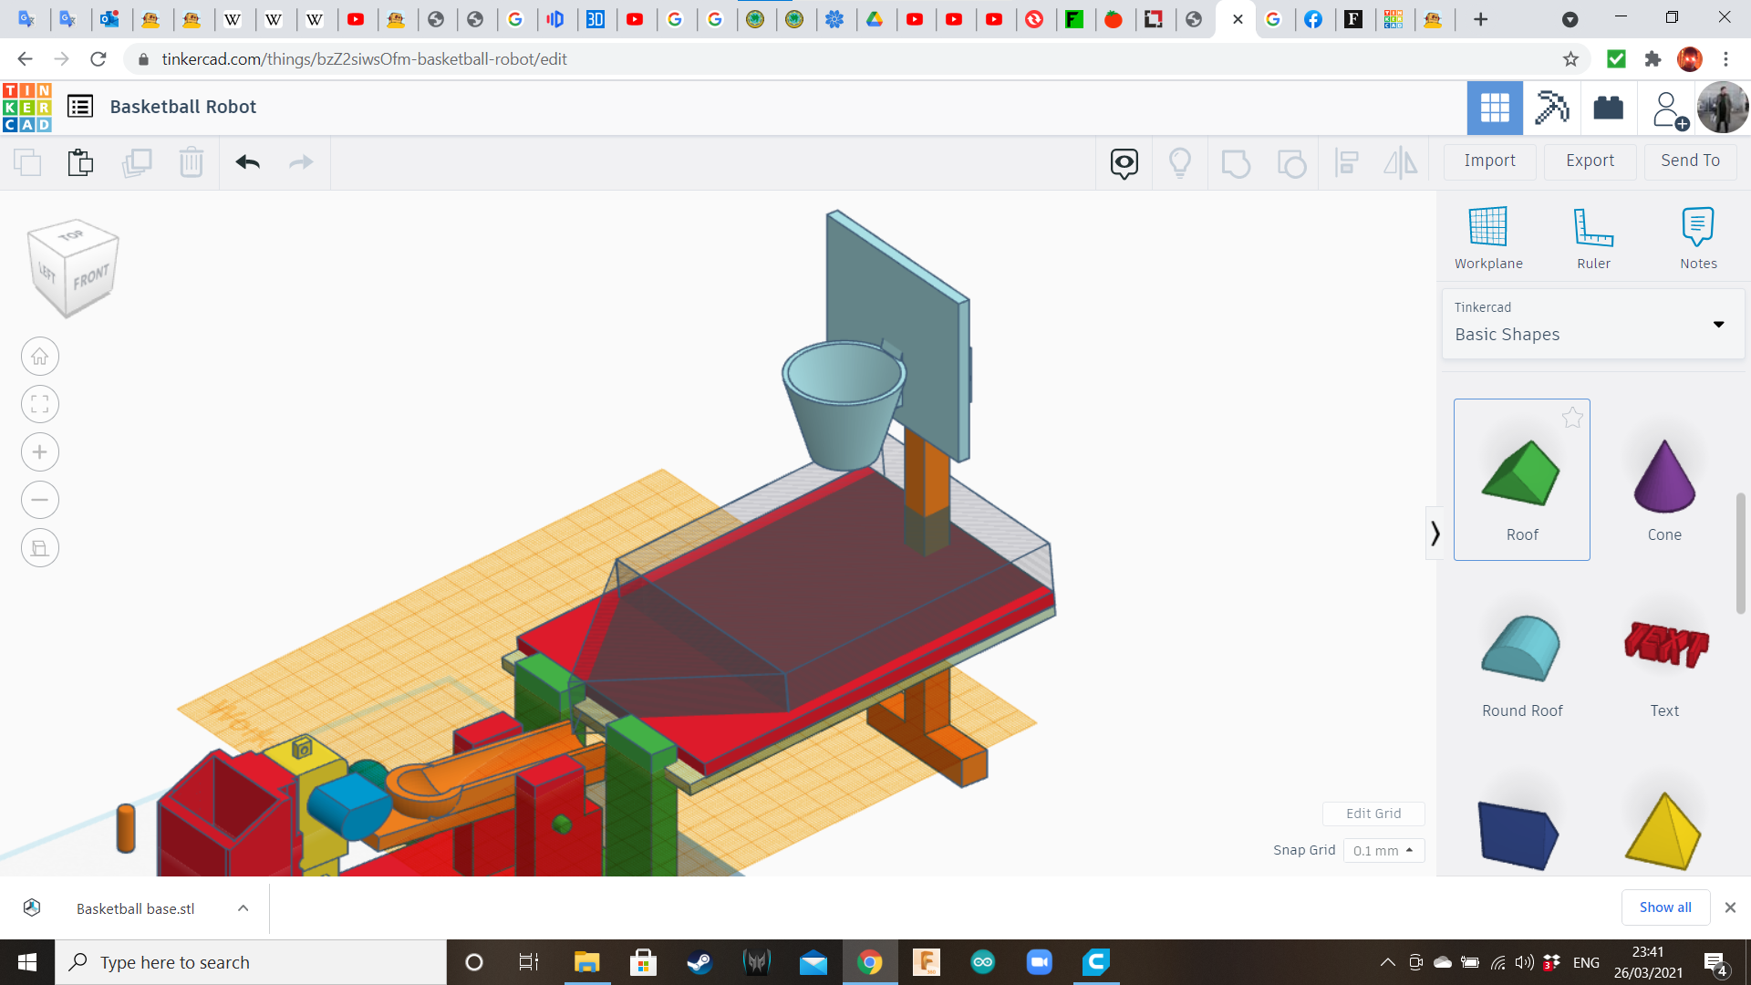Favorite the Roof shape star
The image size is (1751, 985).
[x=1572, y=418]
